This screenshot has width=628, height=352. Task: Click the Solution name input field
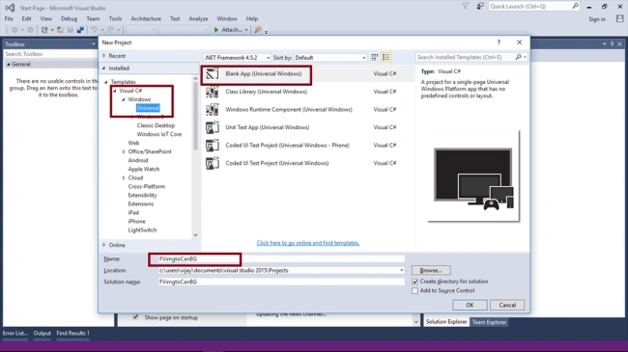(281, 282)
